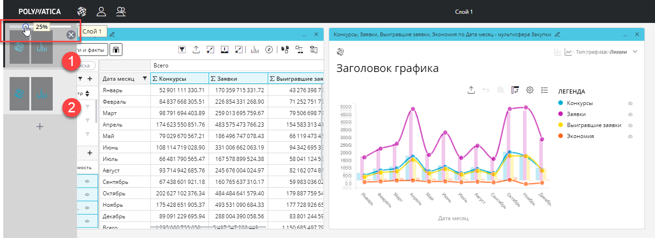Toggle the Экономия series eye icon
655x238 pixels.
click(x=630, y=137)
